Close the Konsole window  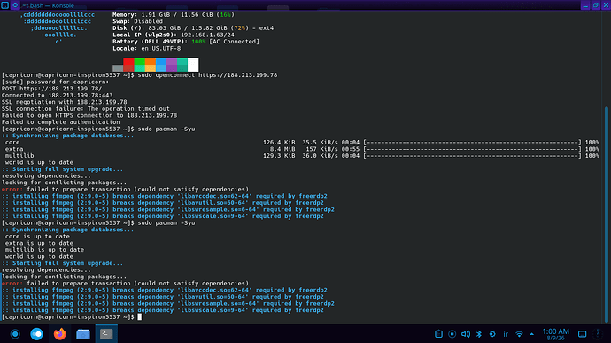click(x=606, y=5)
